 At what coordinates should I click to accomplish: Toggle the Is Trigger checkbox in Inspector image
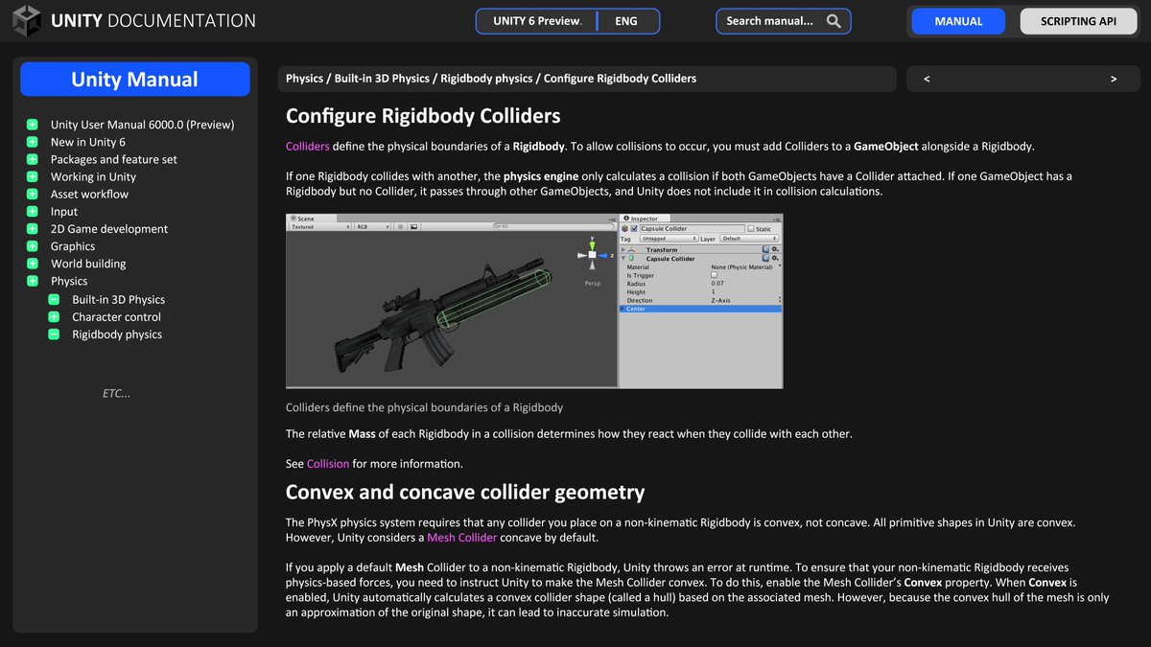[714, 275]
